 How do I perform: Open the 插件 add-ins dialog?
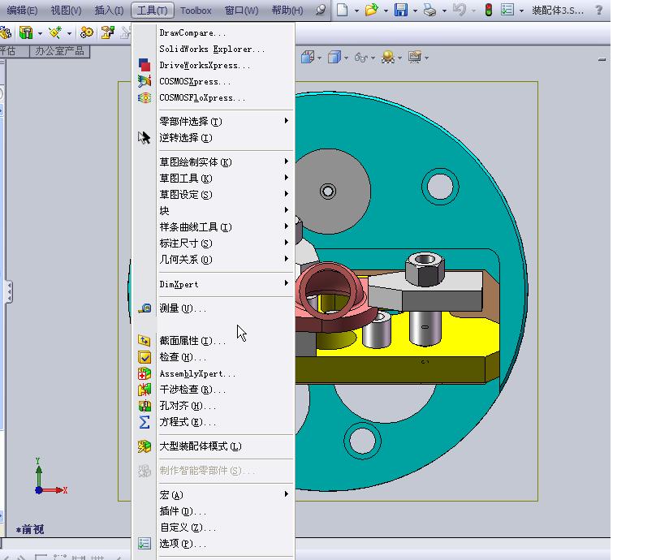tap(183, 511)
